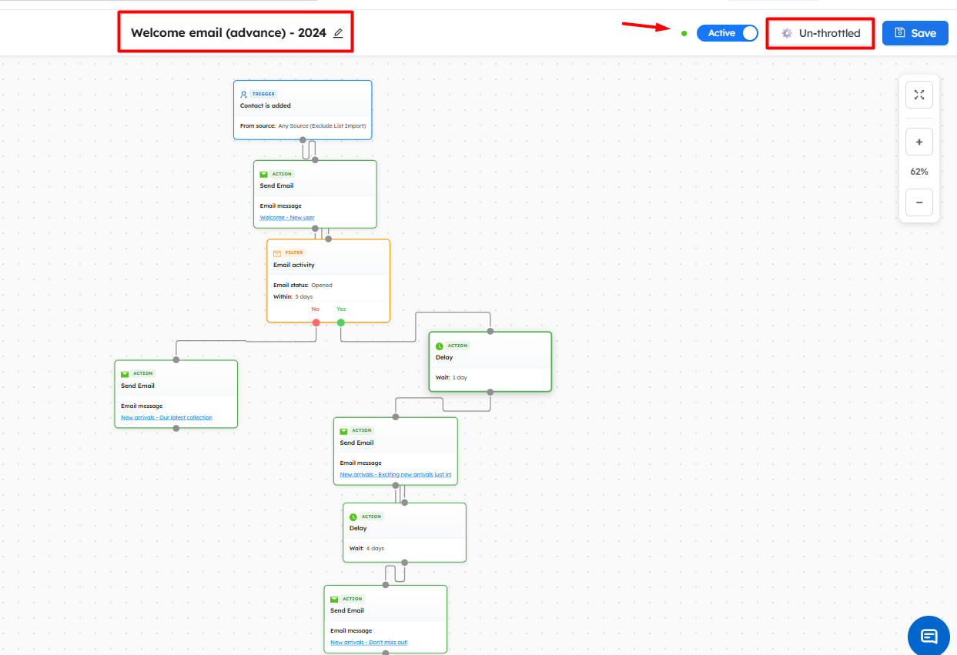This screenshot has width=957, height=655.
Task: Open the Welcome - New user email link
Action: (x=287, y=218)
